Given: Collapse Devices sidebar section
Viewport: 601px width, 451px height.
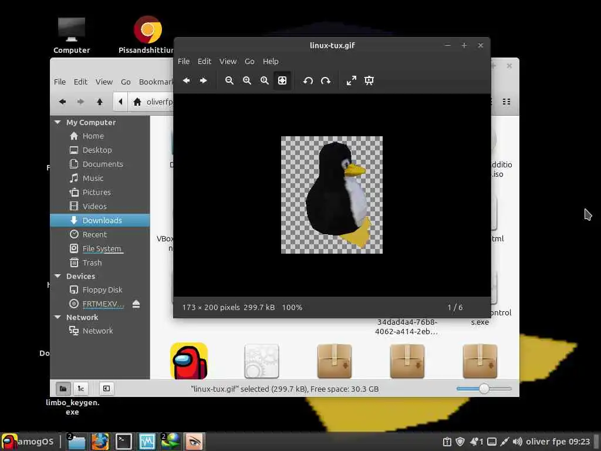Looking at the screenshot, I should coord(58,276).
